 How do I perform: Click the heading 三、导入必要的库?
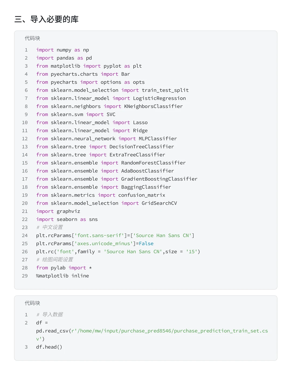pos(46,19)
